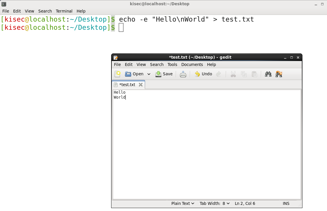This screenshot has width=327, height=211.
Task: Open Tab Width dropdown in status bar
Action: 215,203
